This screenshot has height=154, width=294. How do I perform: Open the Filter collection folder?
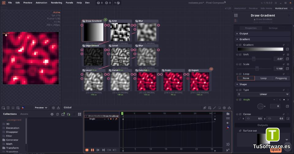click(x=9, y=136)
